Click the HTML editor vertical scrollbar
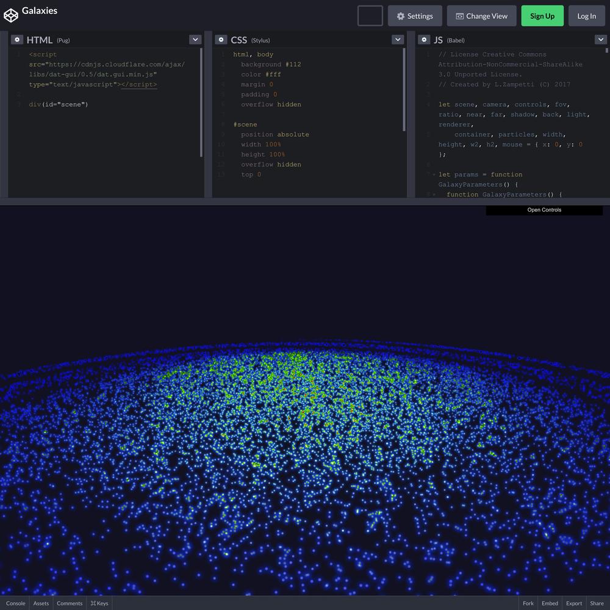The height and width of the screenshot is (610, 610). click(x=201, y=102)
